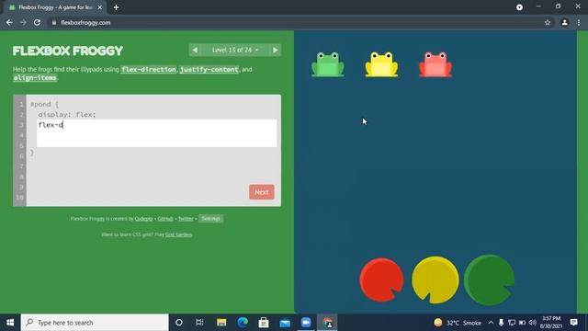Click the red lilypad
588x331 pixels.
tap(381, 280)
